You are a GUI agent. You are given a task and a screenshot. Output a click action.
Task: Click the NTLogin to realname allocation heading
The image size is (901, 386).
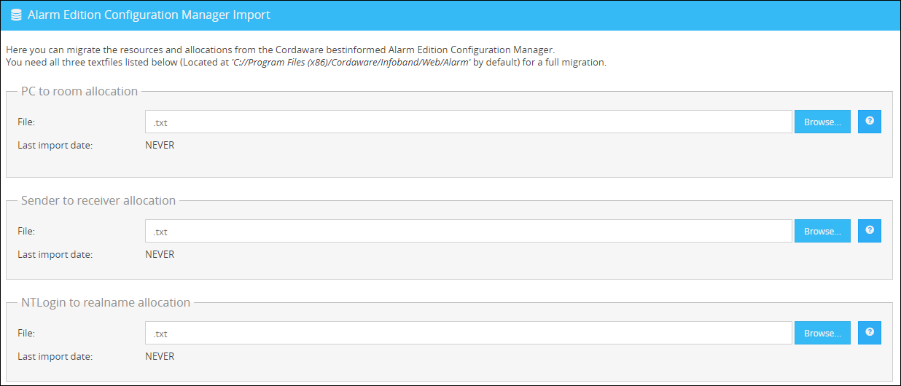tap(106, 303)
